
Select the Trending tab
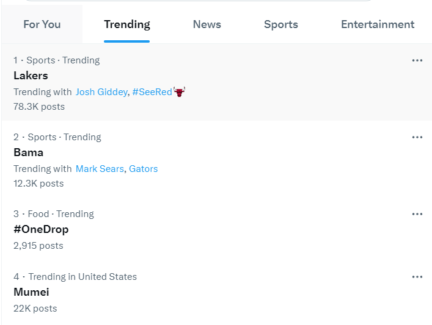click(x=126, y=24)
